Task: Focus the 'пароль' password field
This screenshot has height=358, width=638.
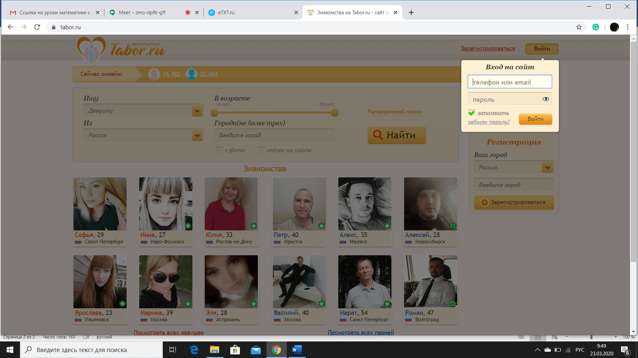Action: point(510,99)
